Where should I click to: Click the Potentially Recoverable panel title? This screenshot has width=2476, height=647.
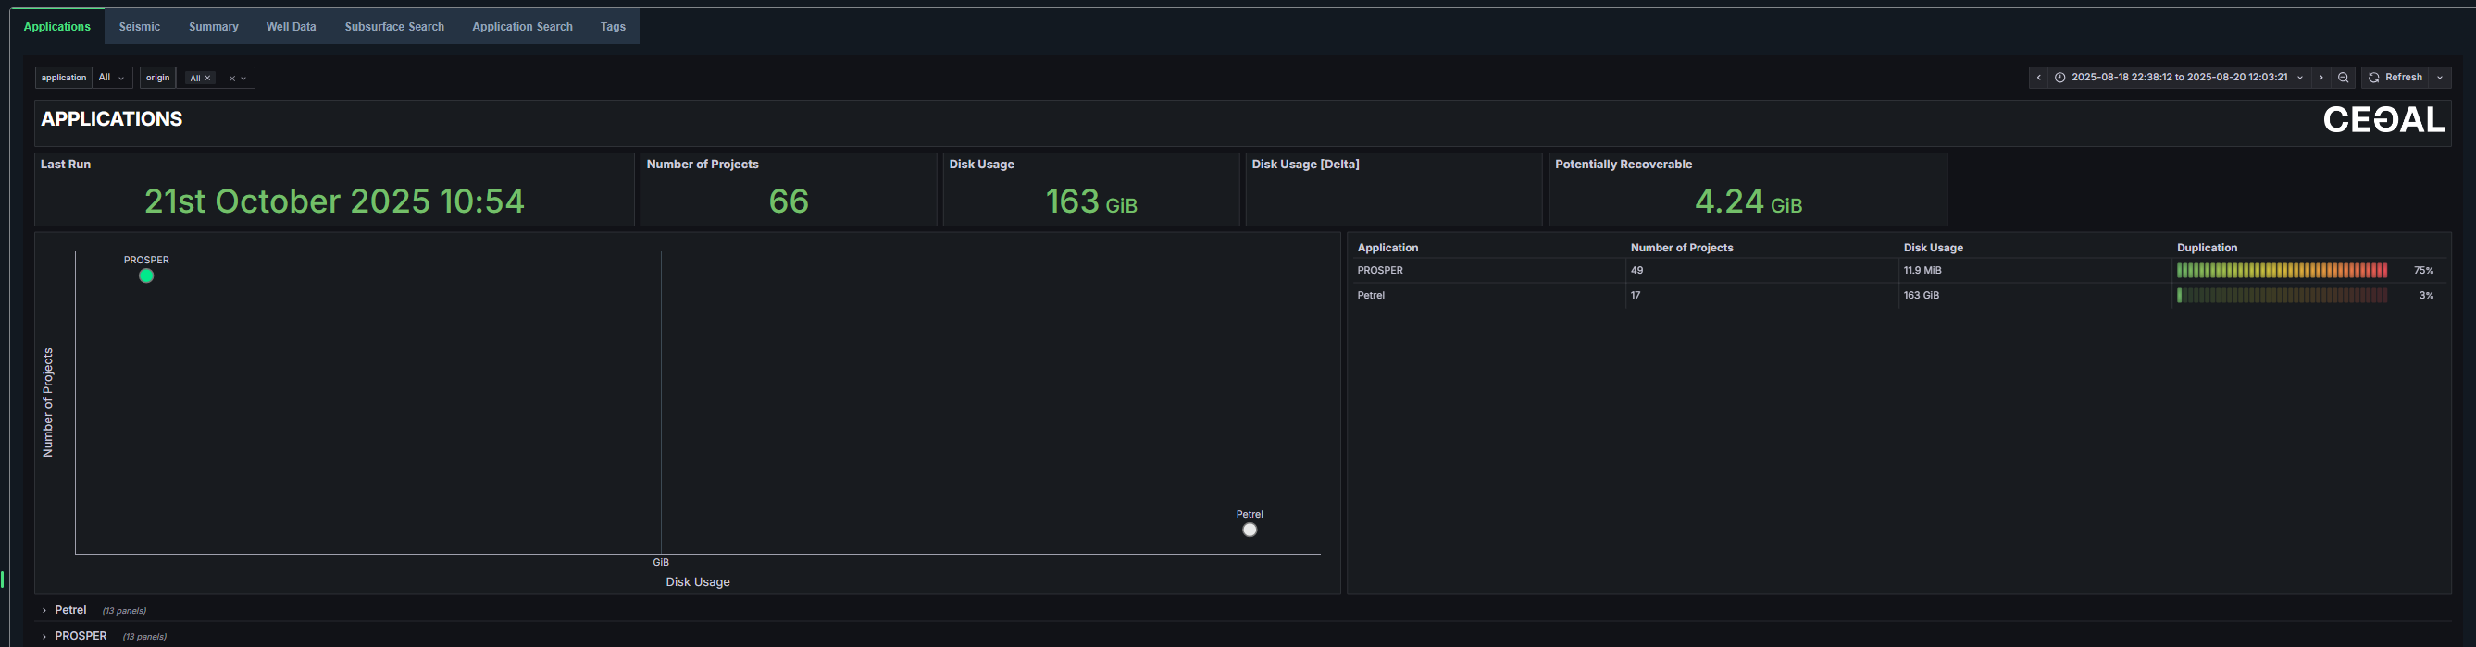coord(1624,165)
